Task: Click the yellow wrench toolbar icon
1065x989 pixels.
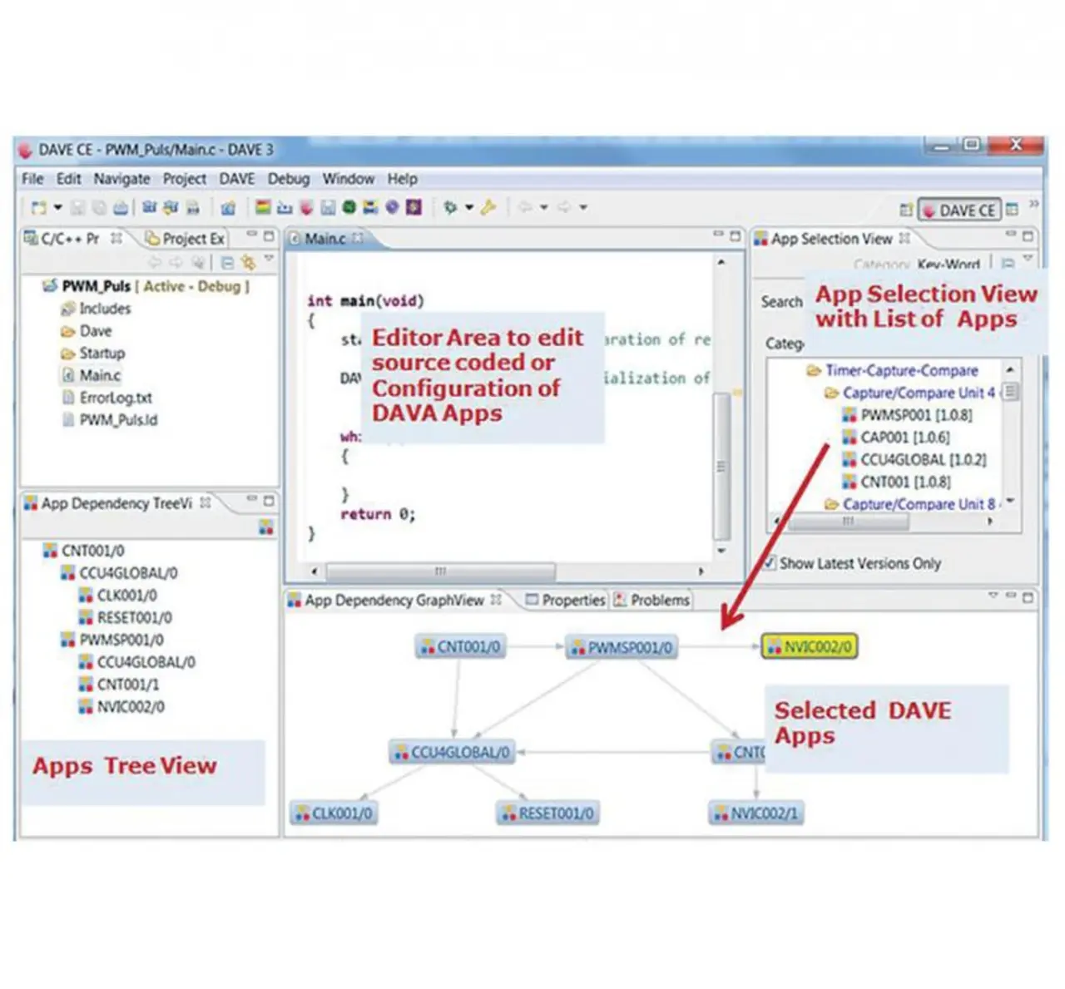Action: click(x=488, y=208)
